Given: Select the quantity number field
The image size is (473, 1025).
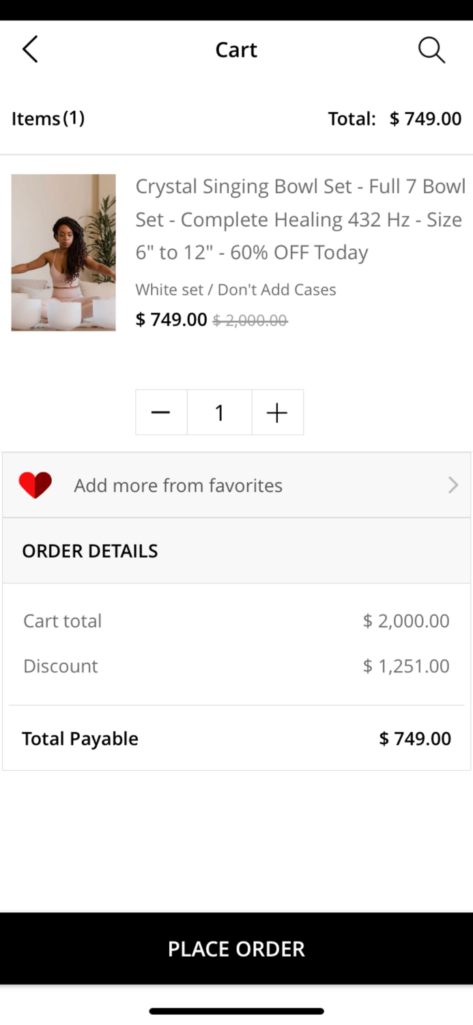Looking at the screenshot, I should (x=219, y=413).
